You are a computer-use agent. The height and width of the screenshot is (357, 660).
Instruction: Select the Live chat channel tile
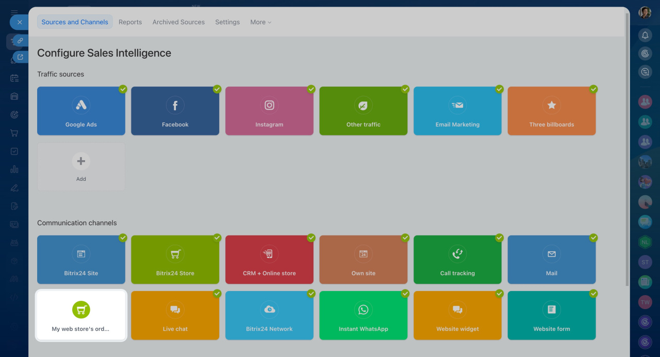click(175, 315)
